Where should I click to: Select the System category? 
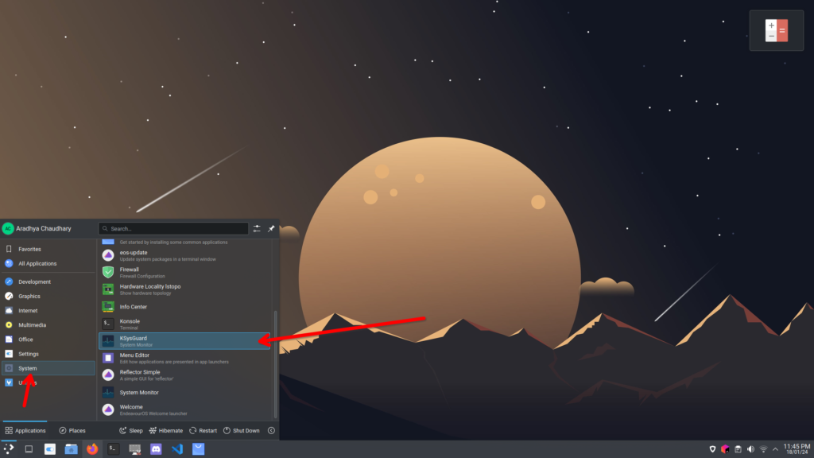coord(48,368)
